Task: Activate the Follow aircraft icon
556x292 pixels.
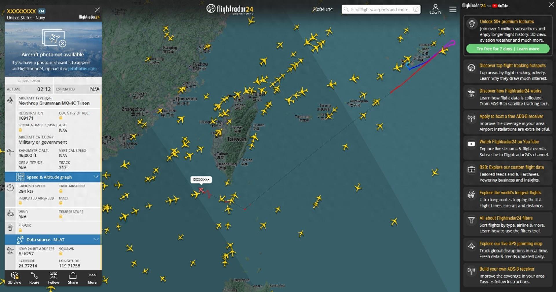Action: click(54, 278)
